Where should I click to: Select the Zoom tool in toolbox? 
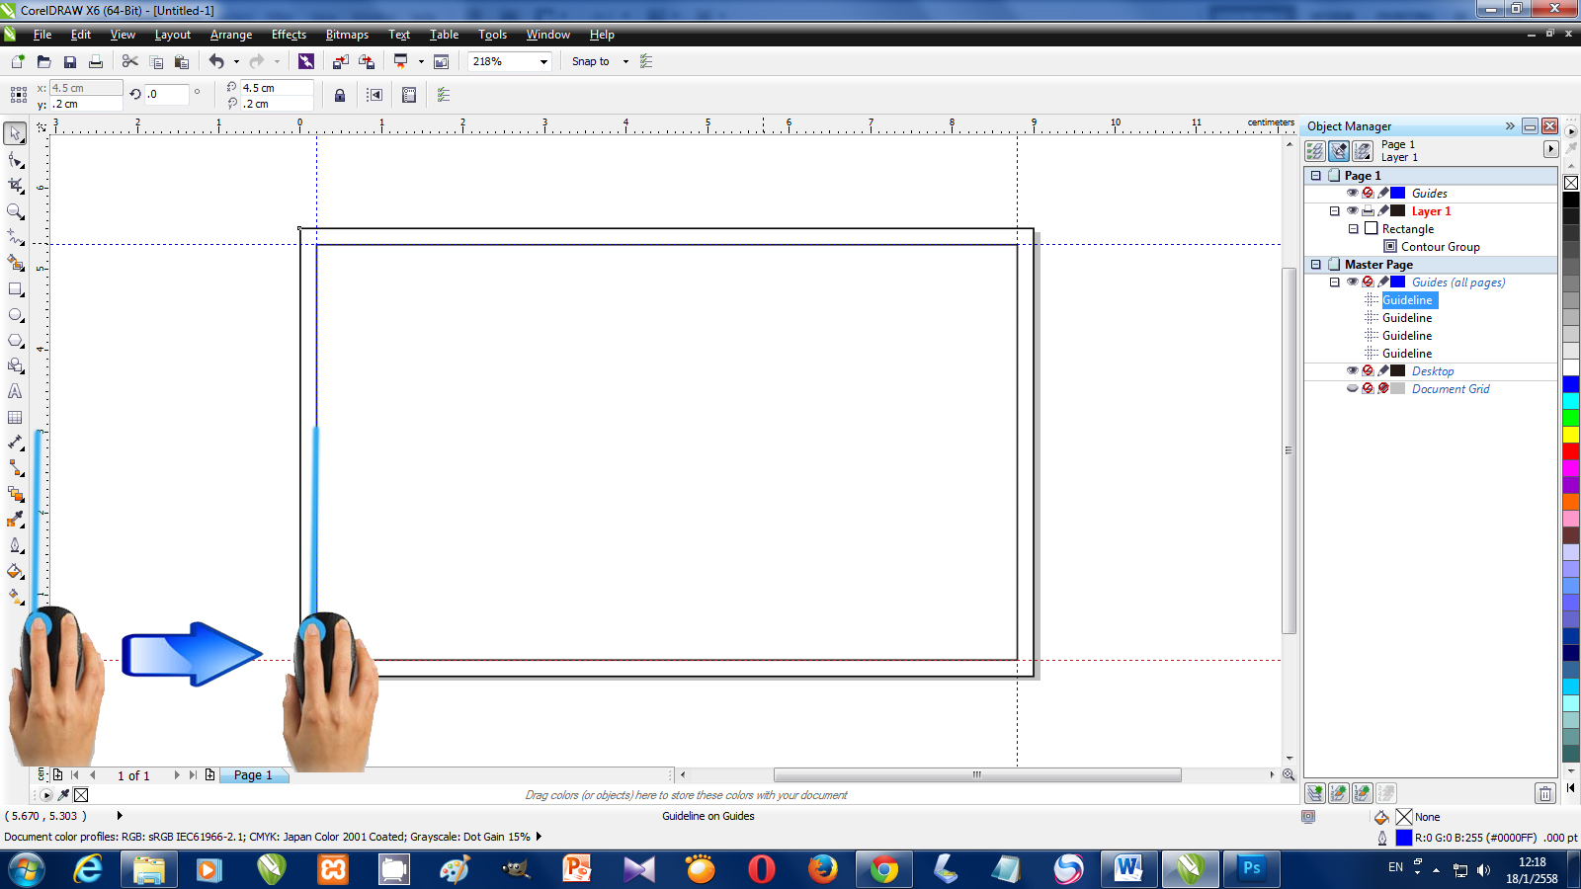point(16,211)
